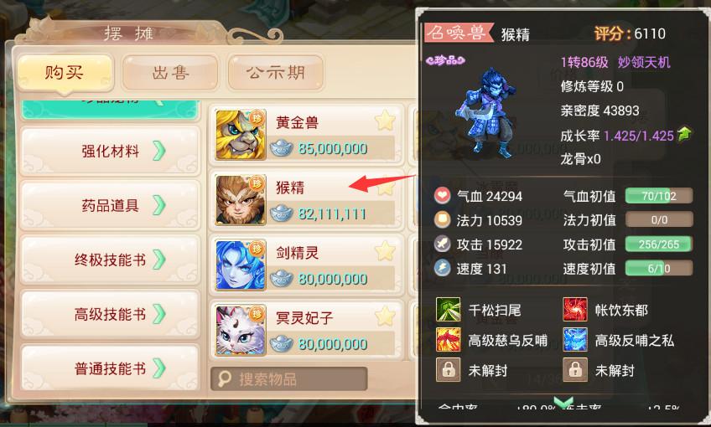Viewport: 711px width, 427px height.
Task: Click the growth rate green upgrade arrow
Action: pos(684,134)
